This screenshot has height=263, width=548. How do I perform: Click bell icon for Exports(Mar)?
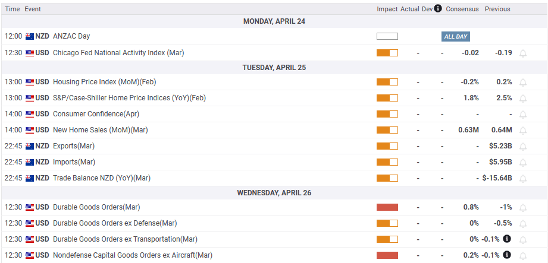click(x=523, y=146)
